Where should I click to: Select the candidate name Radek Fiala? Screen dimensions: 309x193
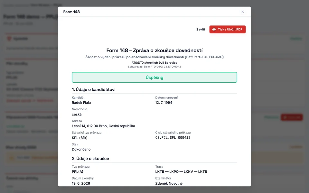81,103
